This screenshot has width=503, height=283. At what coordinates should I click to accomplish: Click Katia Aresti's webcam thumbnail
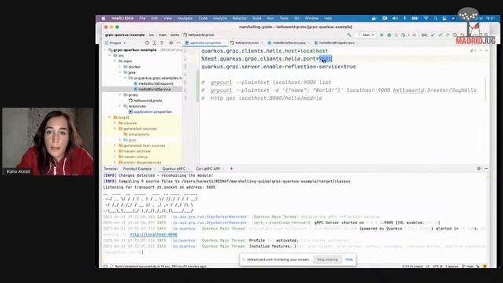pyautogui.click(x=48, y=141)
